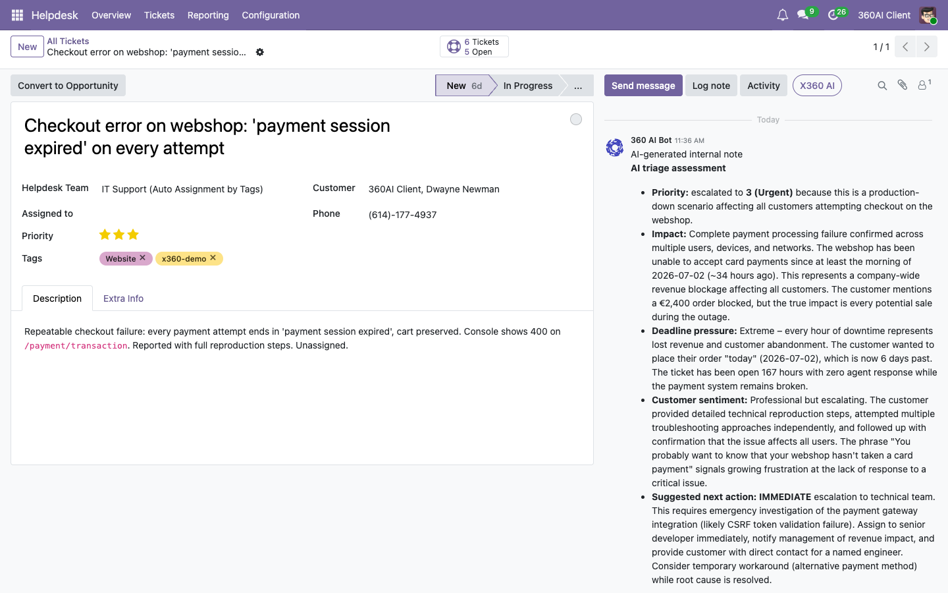Click the 'AI triage assessment' heading

[x=678, y=168]
